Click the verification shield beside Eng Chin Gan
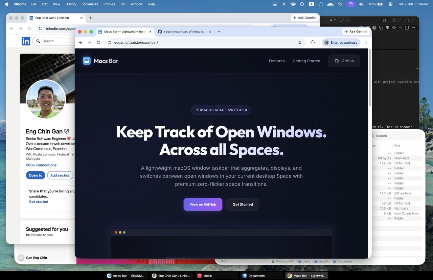Screen dimensions: 433x280 [x=67, y=131]
